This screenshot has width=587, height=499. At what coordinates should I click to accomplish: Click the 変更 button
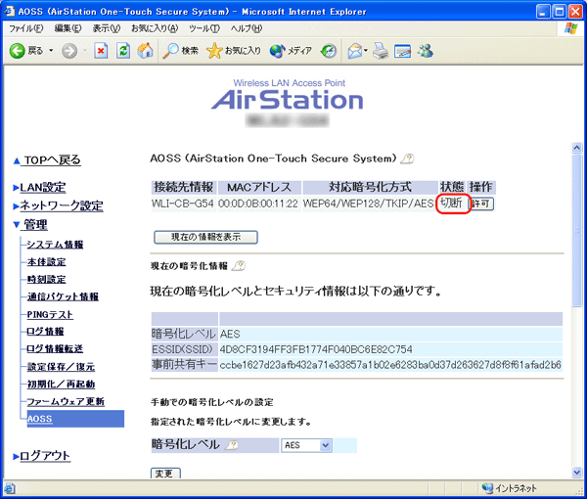click(x=165, y=474)
